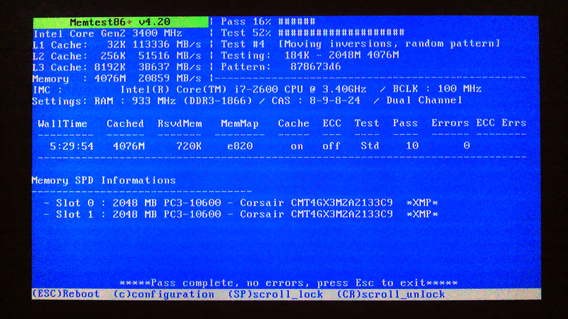Select the (c)configuration option
Viewport: 568px width, 319px height.
(164, 295)
